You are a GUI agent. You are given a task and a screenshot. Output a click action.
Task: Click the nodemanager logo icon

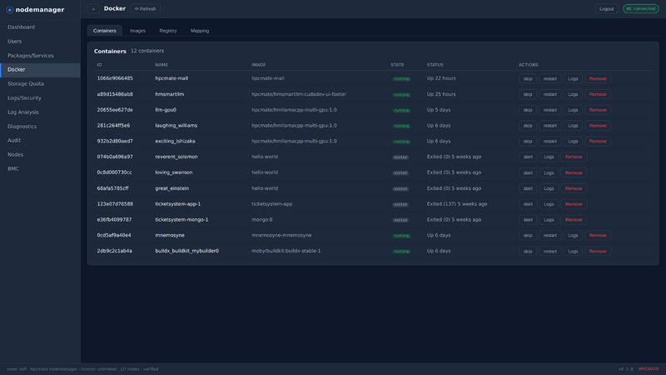(x=9, y=10)
